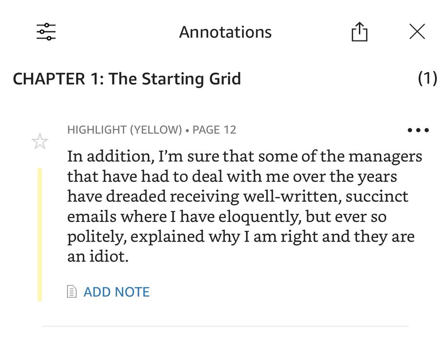Tap the share/export annotations icon
The width and height of the screenshot is (448, 344).
point(359,32)
